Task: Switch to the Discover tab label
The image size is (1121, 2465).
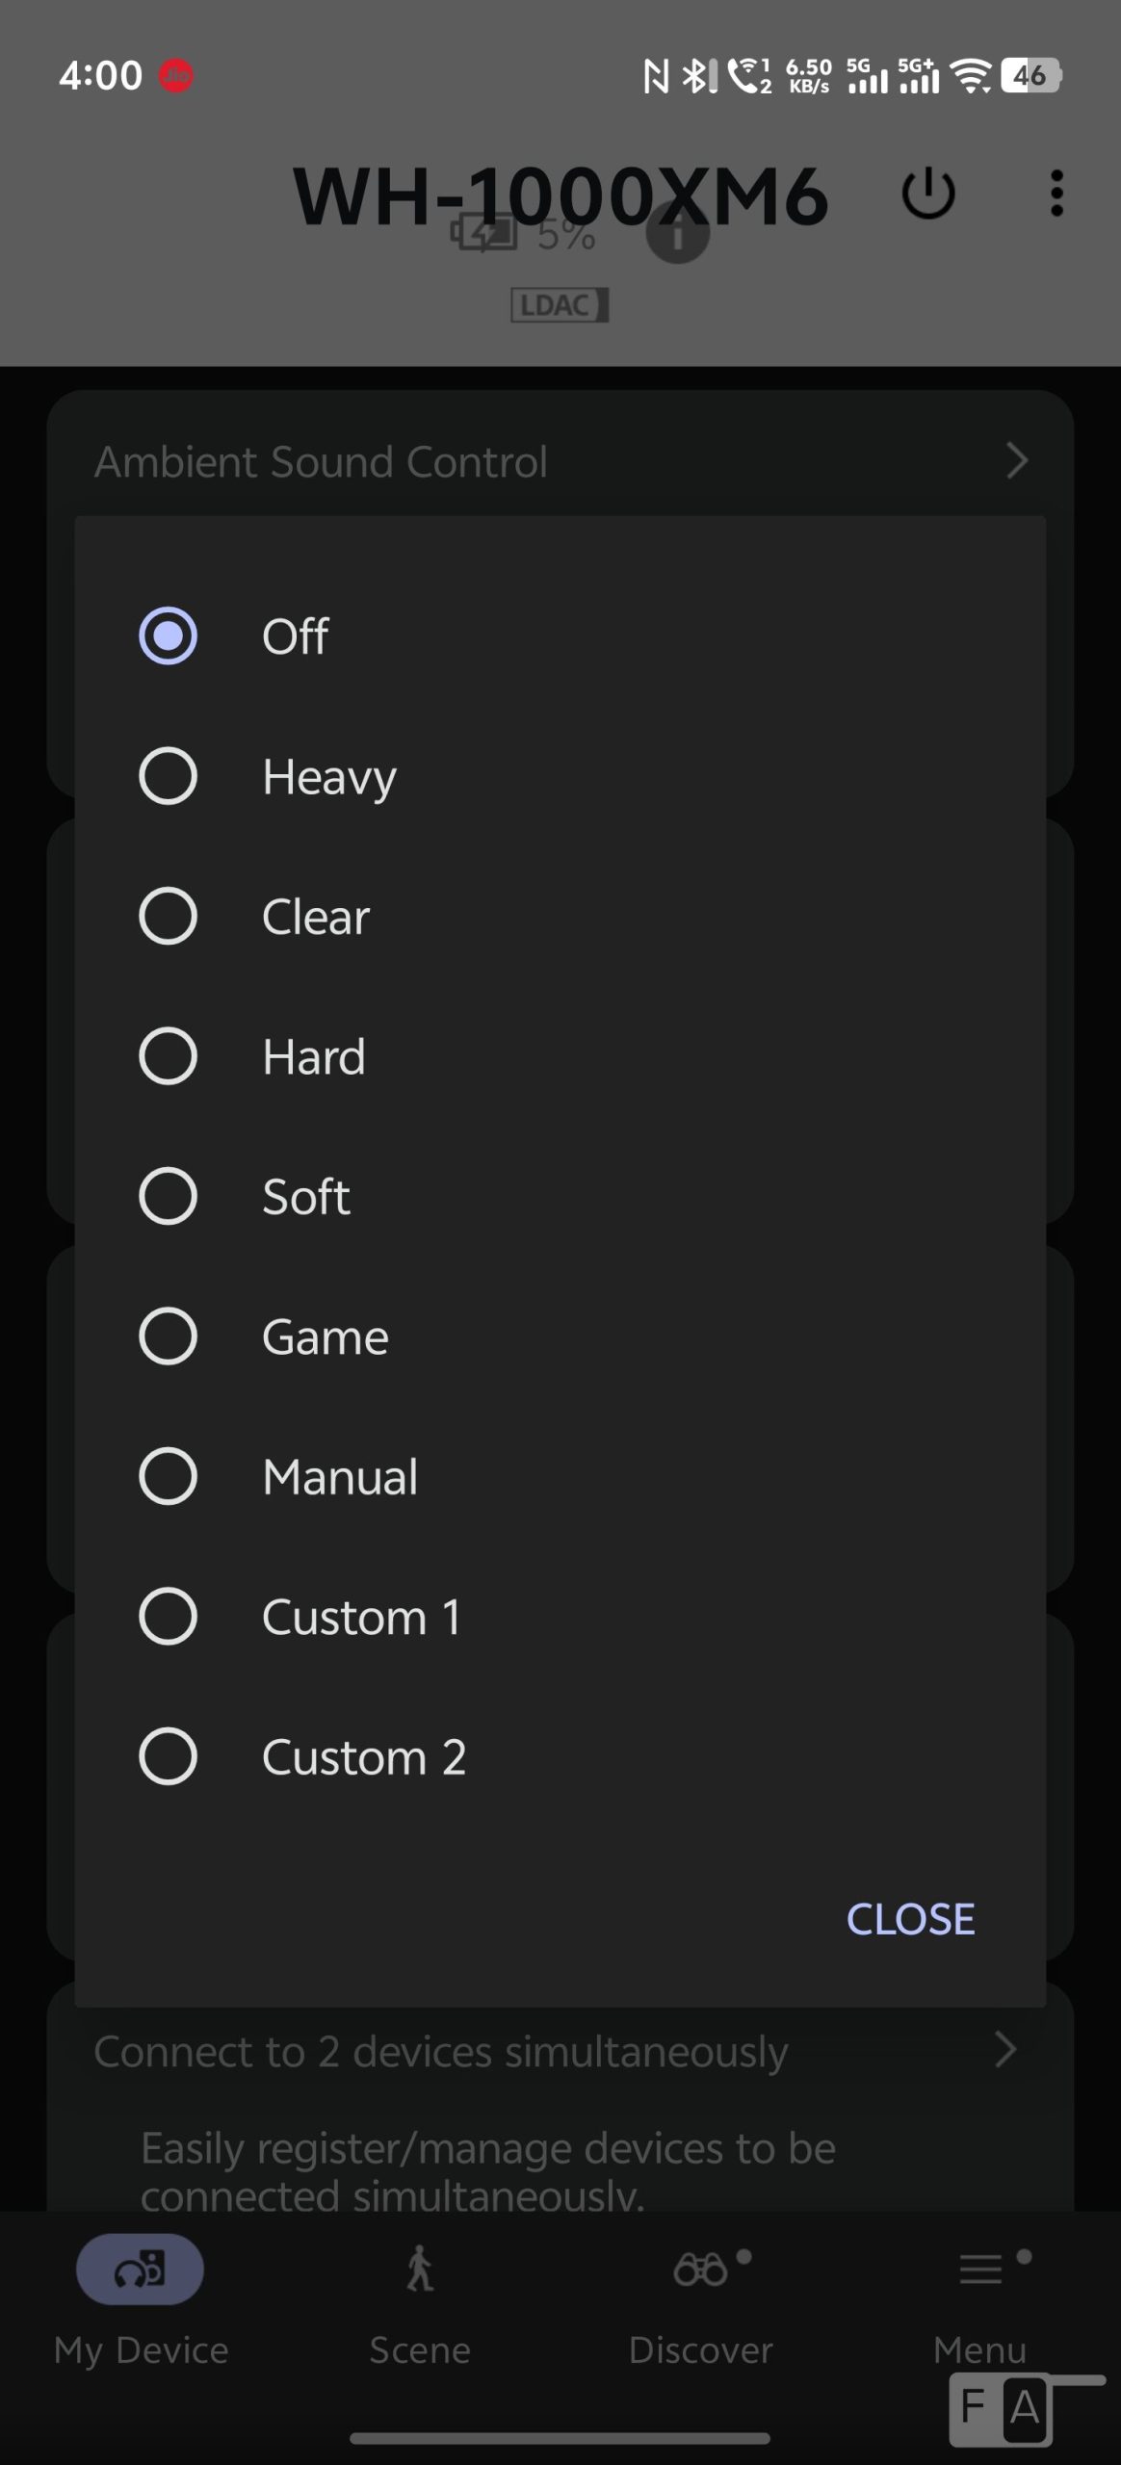Action: point(700,2350)
